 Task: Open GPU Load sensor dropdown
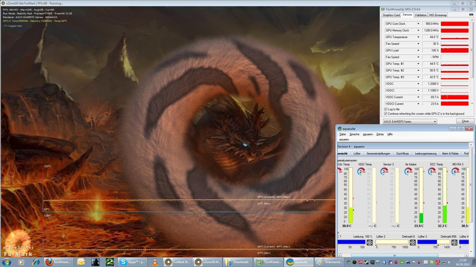418,50
